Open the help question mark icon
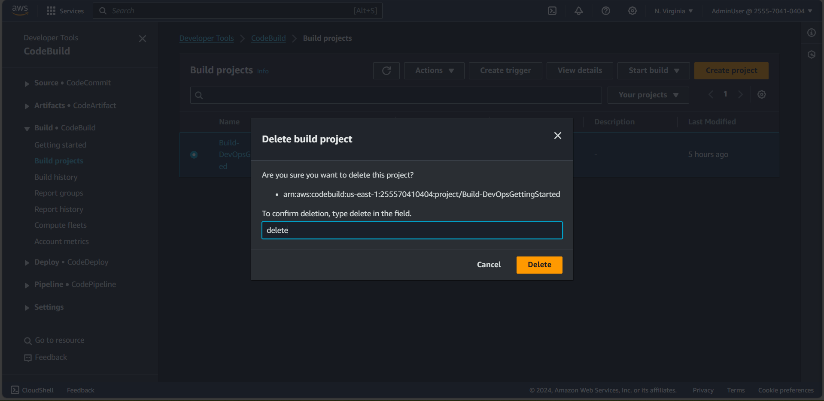The width and height of the screenshot is (824, 401). click(605, 11)
